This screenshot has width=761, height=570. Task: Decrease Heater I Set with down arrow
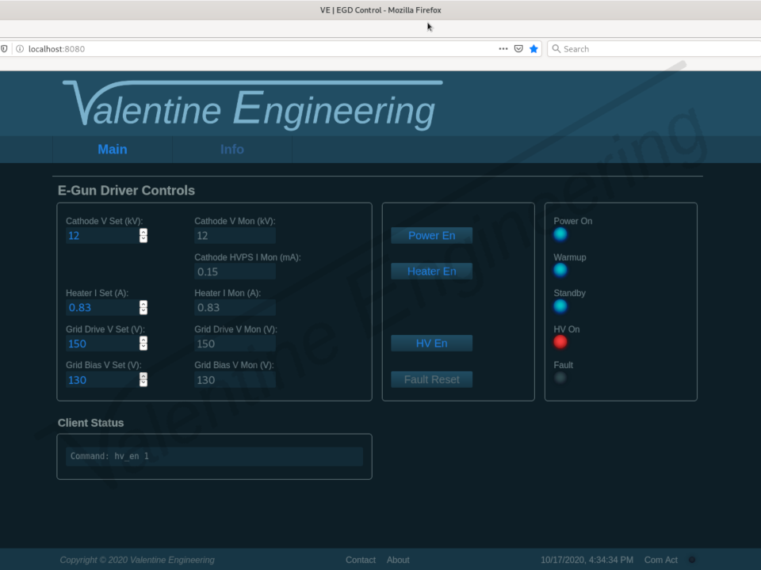click(143, 311)
